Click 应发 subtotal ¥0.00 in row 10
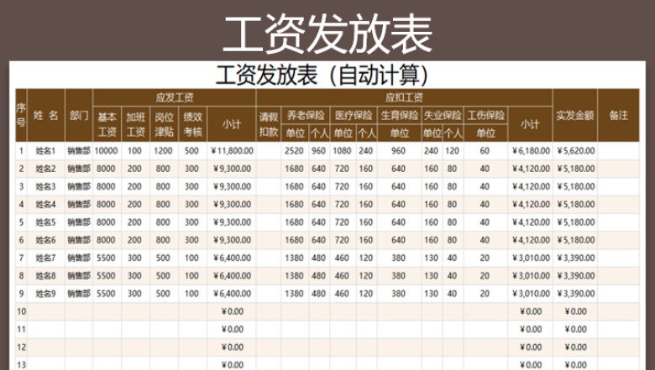This screenshot has height=370, width=655. (232, 311)
